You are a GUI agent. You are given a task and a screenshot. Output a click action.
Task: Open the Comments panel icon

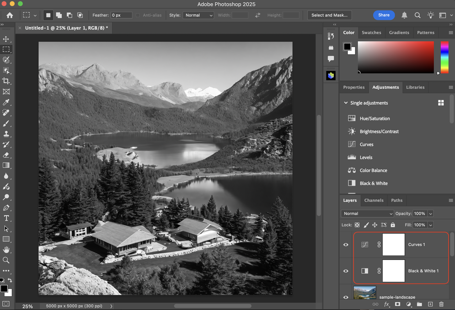[331, 59]
